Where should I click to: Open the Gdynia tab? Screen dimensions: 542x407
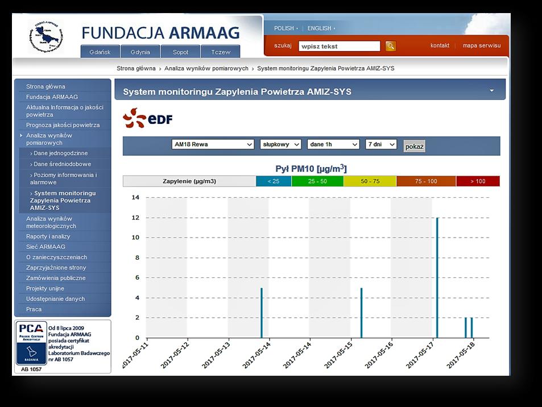pos(140,52)
